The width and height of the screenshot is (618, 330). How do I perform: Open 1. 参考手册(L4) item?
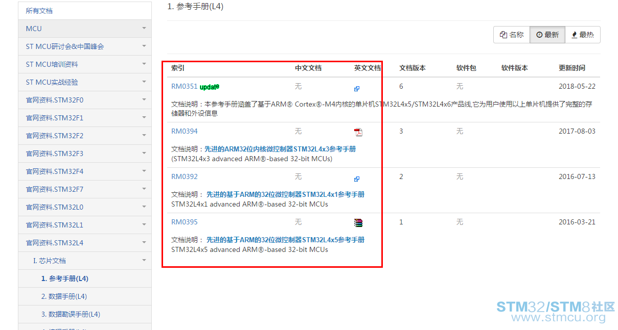pos(85,278)
